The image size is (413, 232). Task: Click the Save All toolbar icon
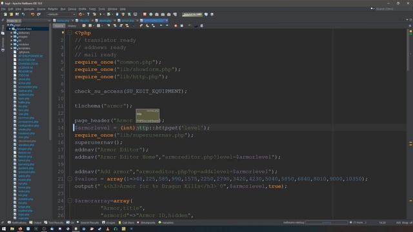pos(23,14)
